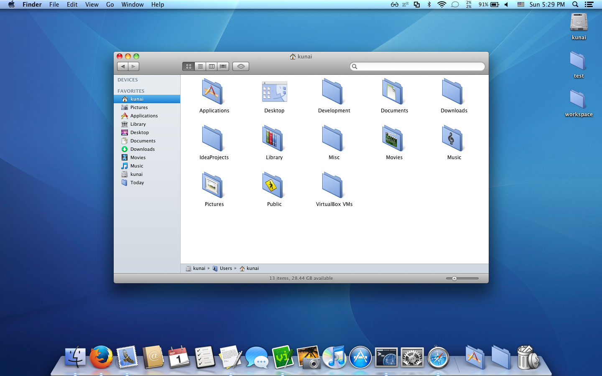Go forward with the right arrow button

[x=133, y=66]
